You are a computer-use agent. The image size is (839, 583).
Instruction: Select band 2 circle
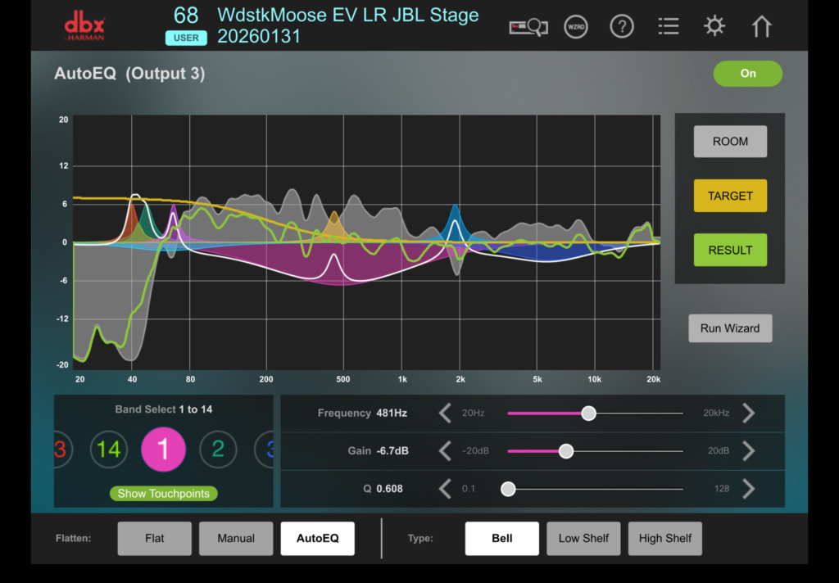tap(218, 450)
